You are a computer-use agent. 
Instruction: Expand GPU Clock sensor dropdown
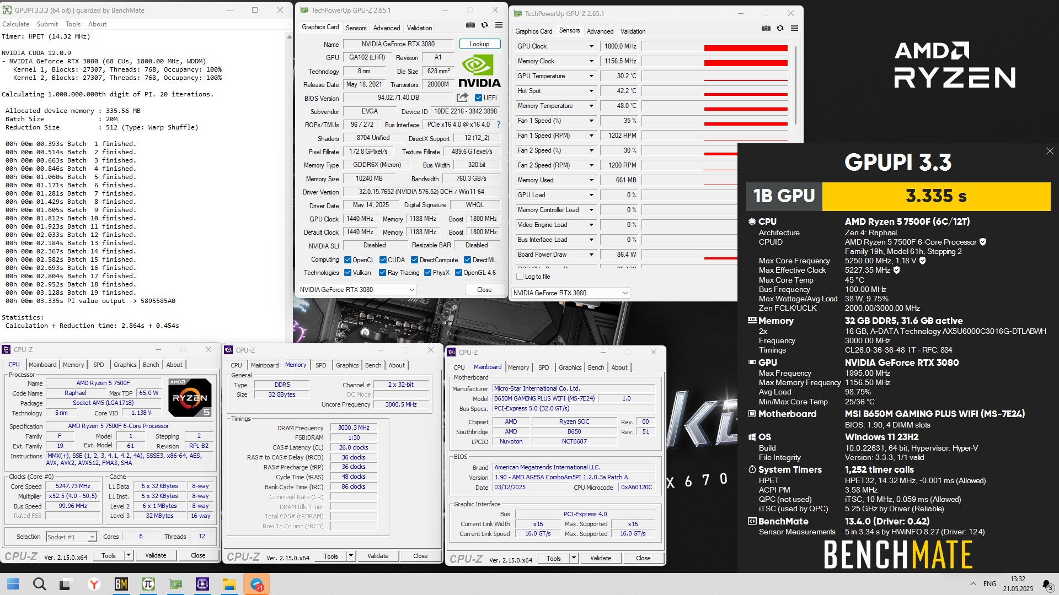591,46
